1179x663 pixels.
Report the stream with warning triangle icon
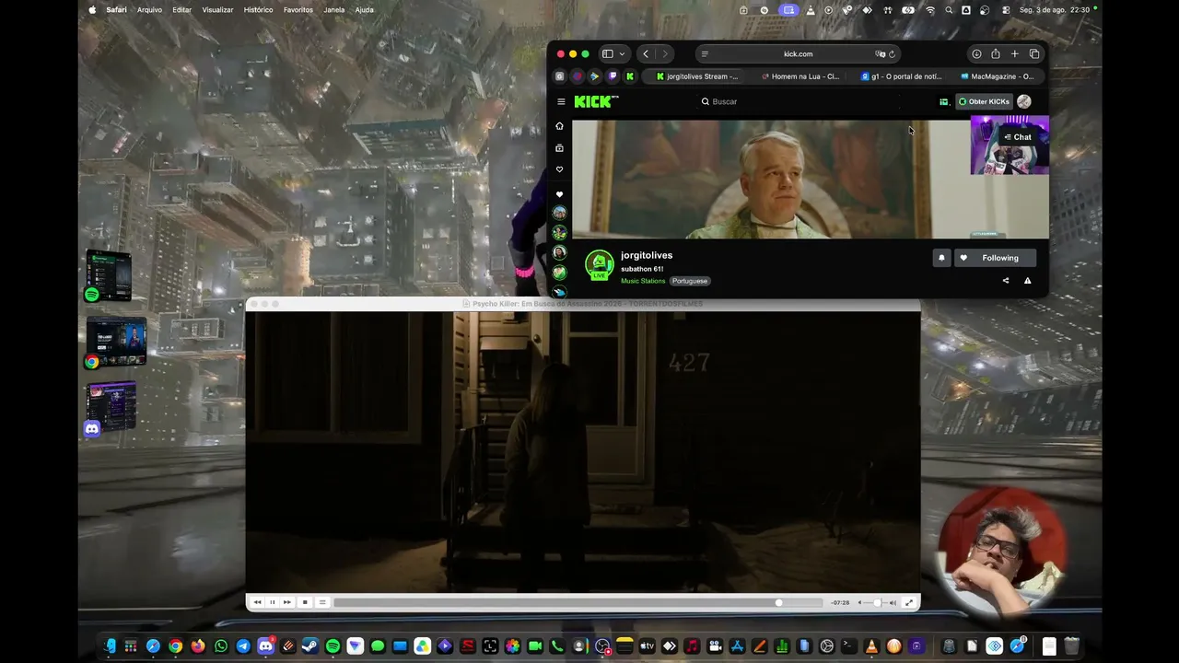pos(1027,281)
